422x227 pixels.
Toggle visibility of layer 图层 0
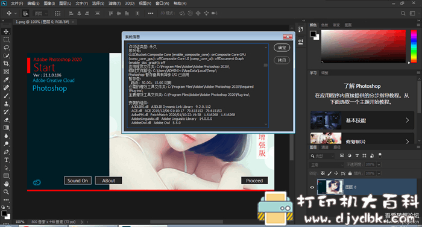pos(312,187)
